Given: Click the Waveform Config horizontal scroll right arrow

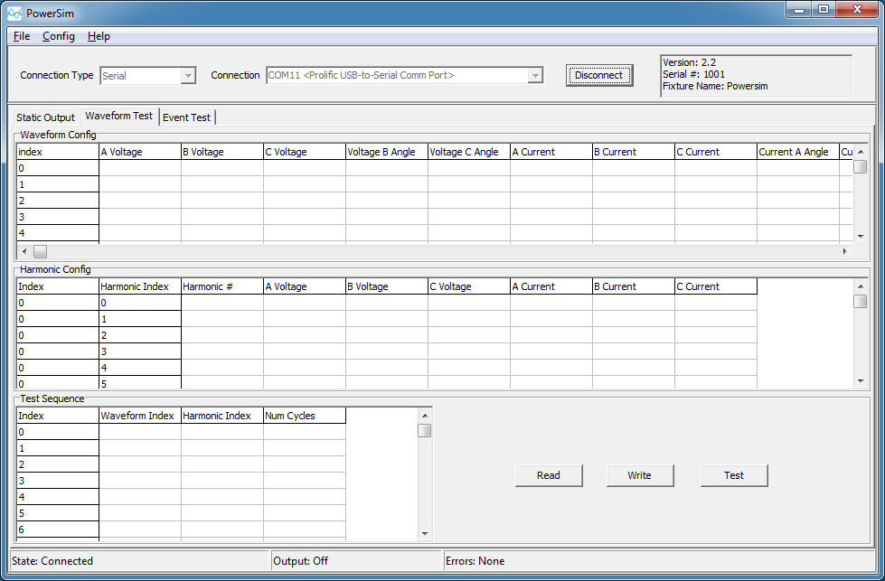Looking at the screenshot, I should coord(845,251).
